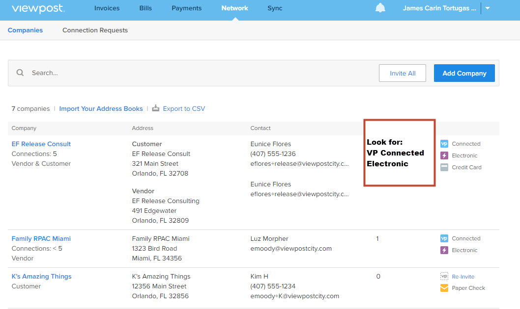Click 'Electronic' label for EF Release Consult
This screenshot has height=309, width=520.
pos(464,155)
